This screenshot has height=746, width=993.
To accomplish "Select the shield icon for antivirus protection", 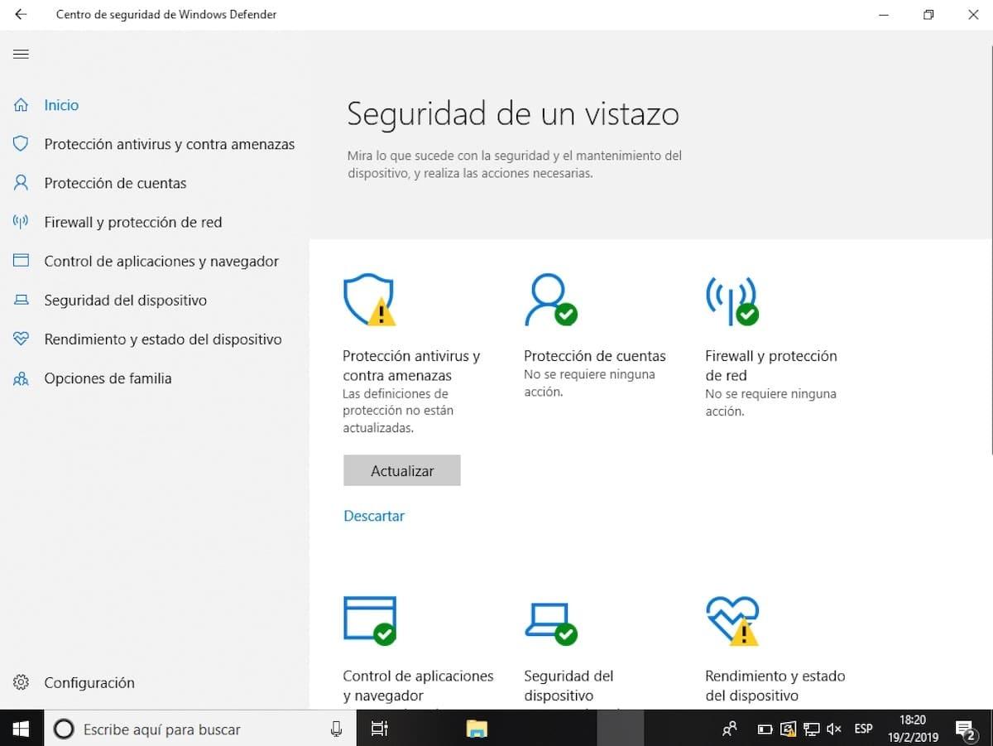I will tap(21, 143).
